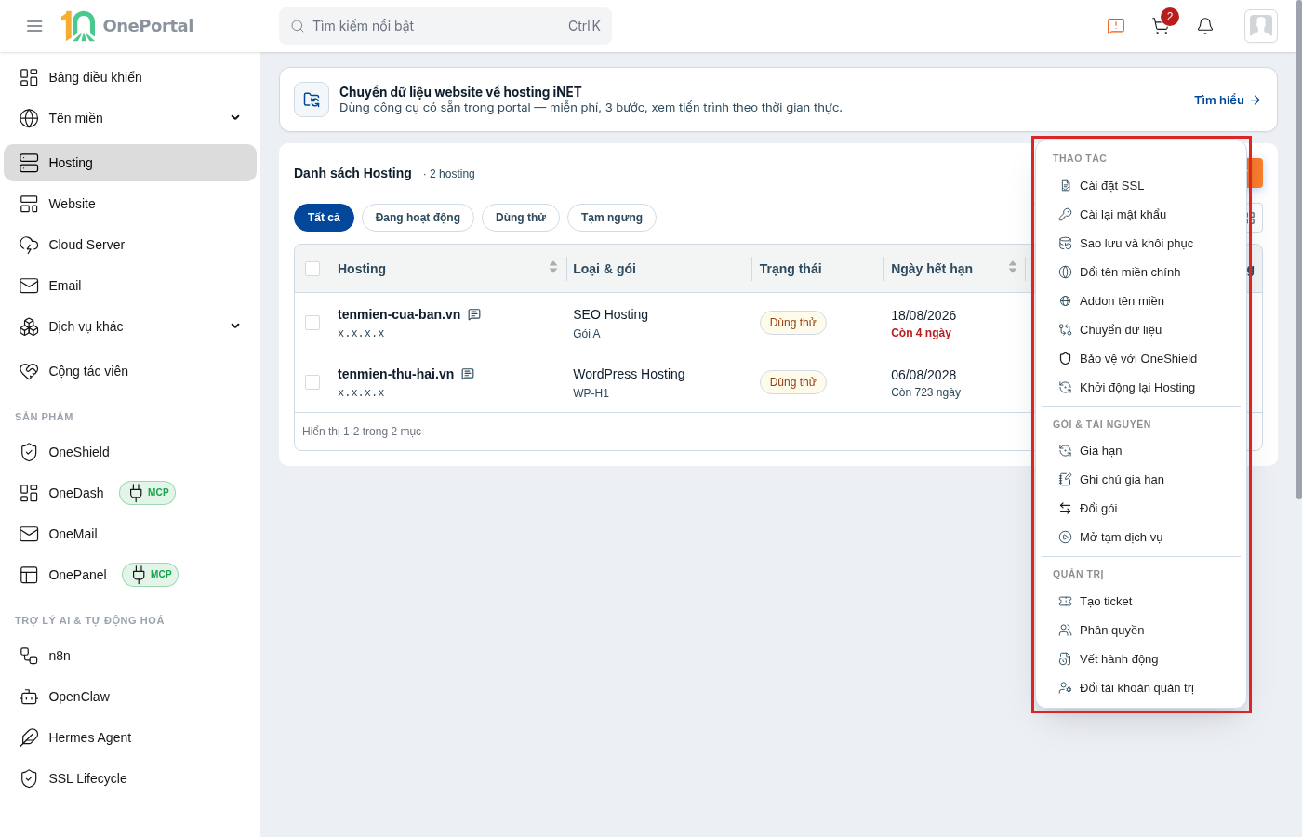Open SSL Lifecycle in the sidebar

(130, 778)
